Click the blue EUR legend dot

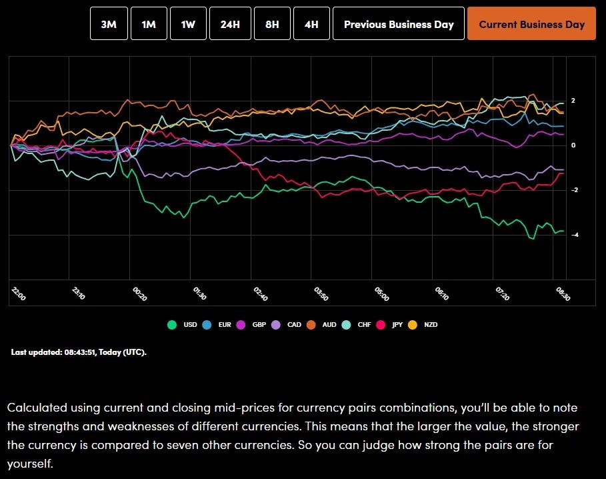[x=207, y=325]
